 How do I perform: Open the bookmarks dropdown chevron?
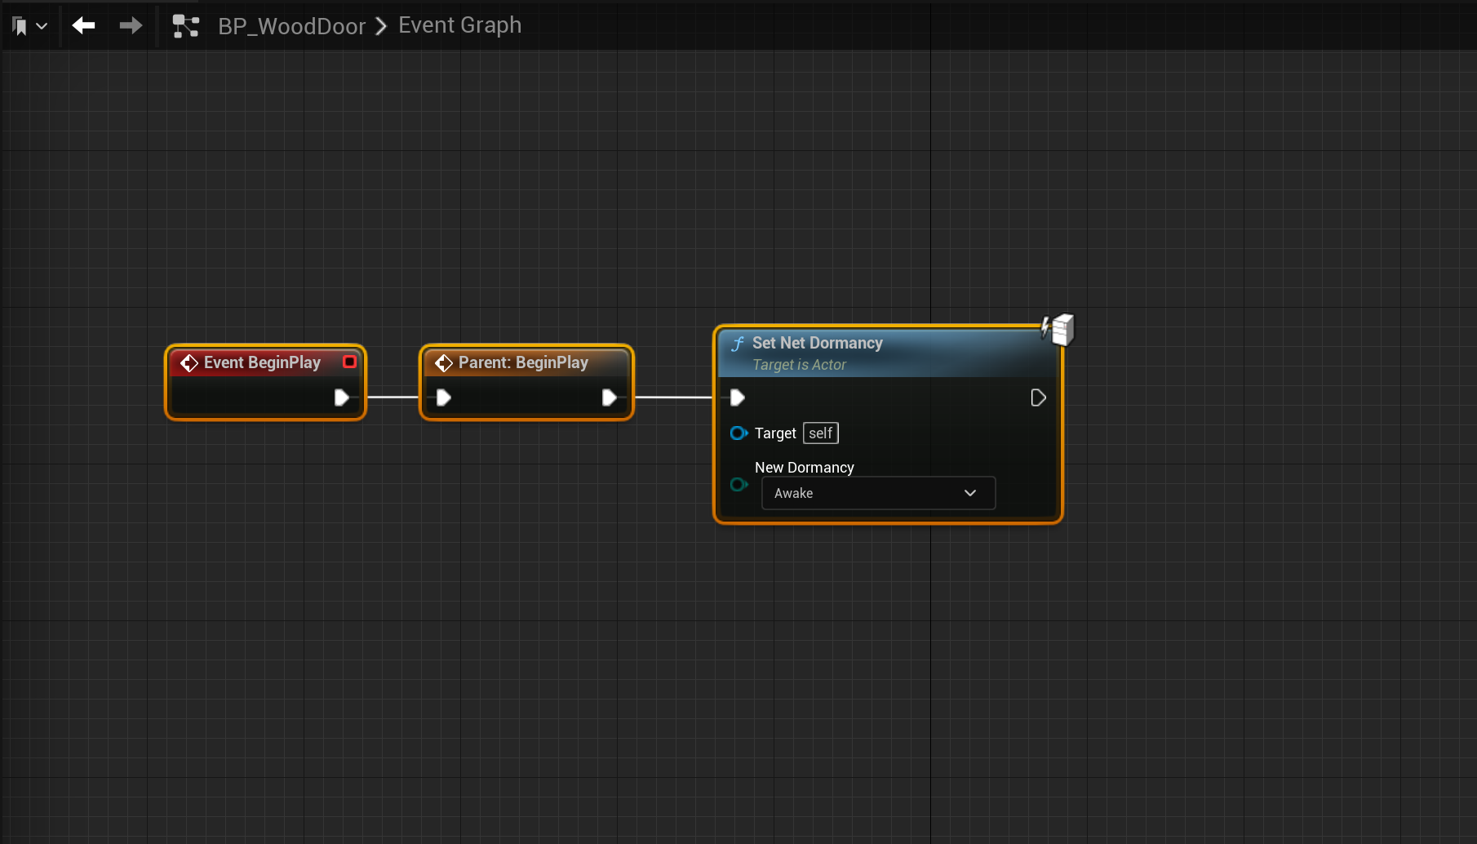(x=42, y=26)
